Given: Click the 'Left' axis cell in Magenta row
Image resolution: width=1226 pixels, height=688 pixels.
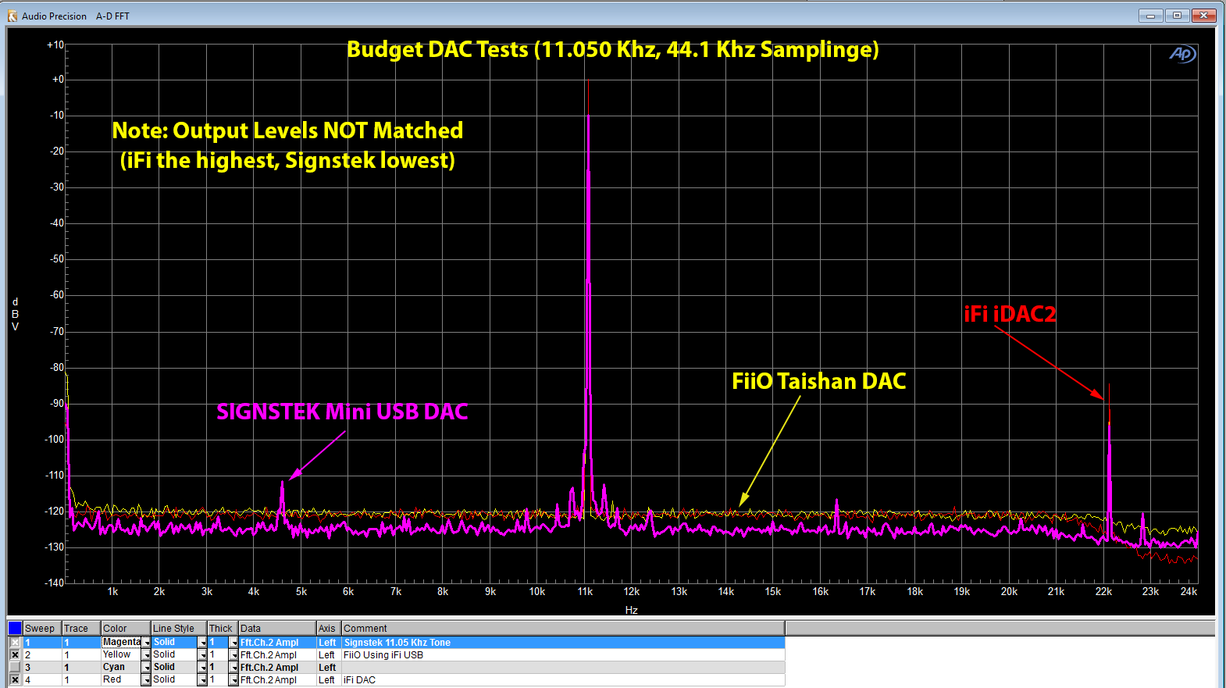Looking at the screenshot, I should (x=329, y=643).
